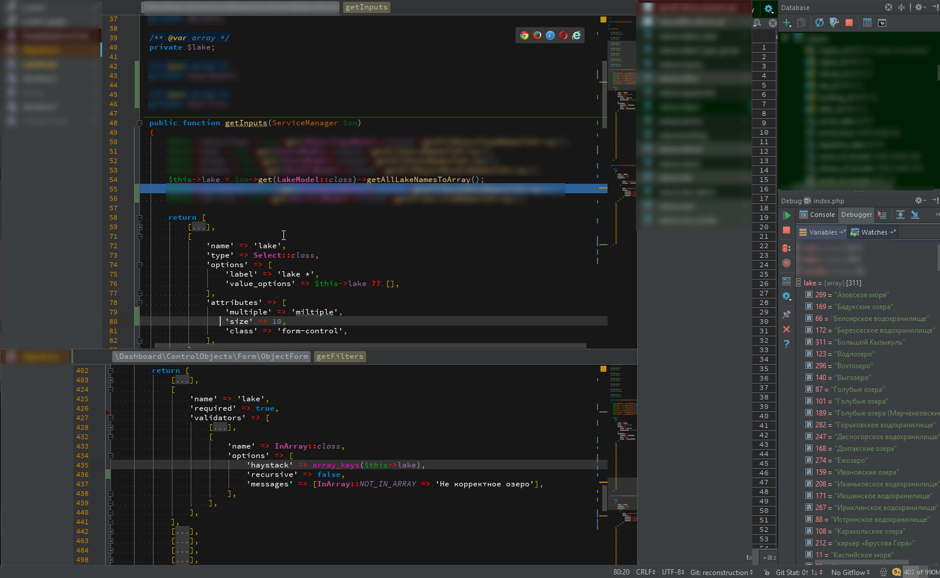
Task: Click the step over debug icon
Action: click(x=900, y=215)
